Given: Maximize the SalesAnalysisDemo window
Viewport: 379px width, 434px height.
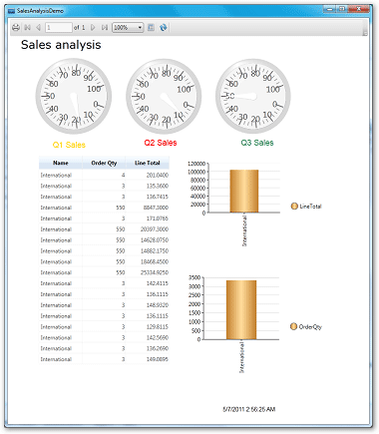Looking at the screenshot, I should tap(341, 9).
